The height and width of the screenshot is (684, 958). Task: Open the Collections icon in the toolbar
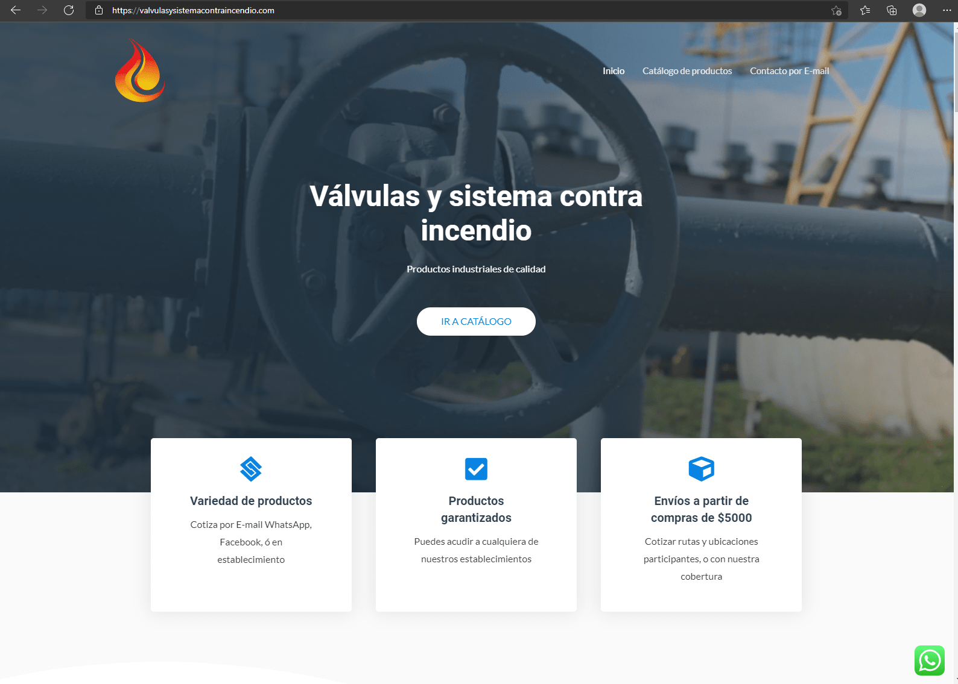click(892, 10)
